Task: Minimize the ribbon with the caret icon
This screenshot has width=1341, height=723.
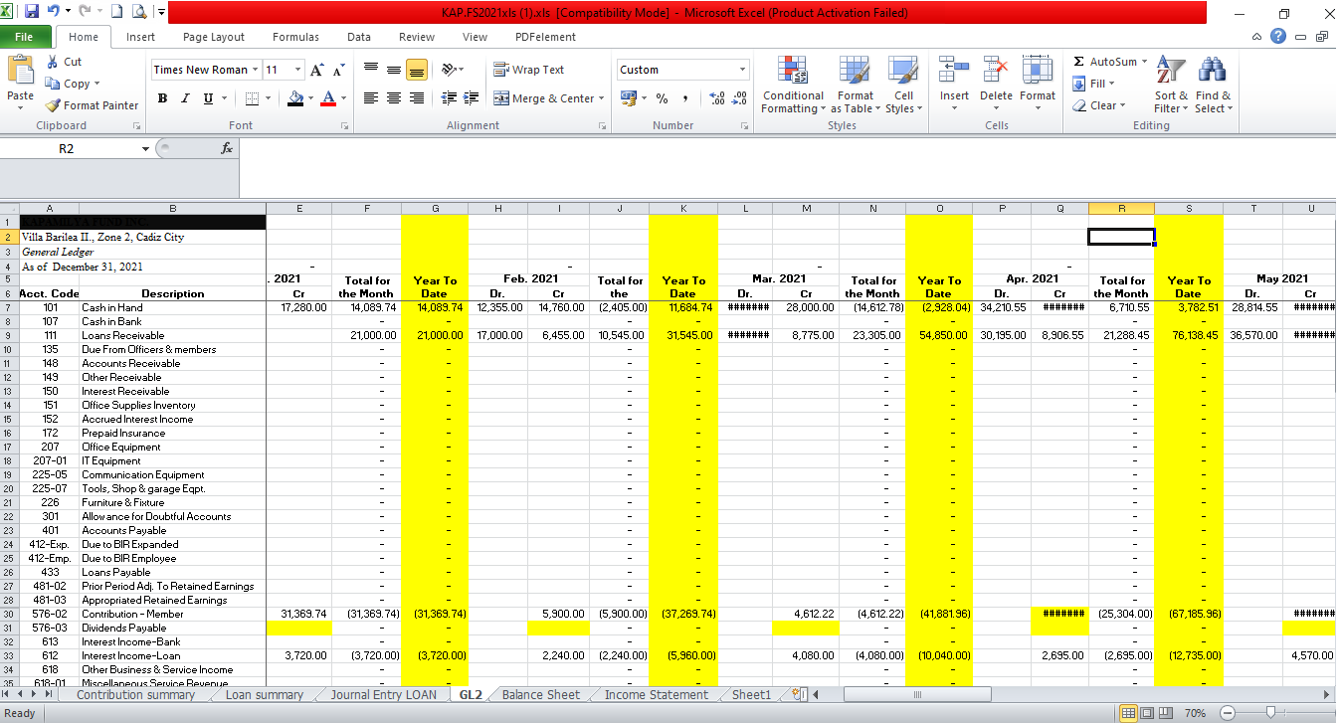Action: [1257, 37]
